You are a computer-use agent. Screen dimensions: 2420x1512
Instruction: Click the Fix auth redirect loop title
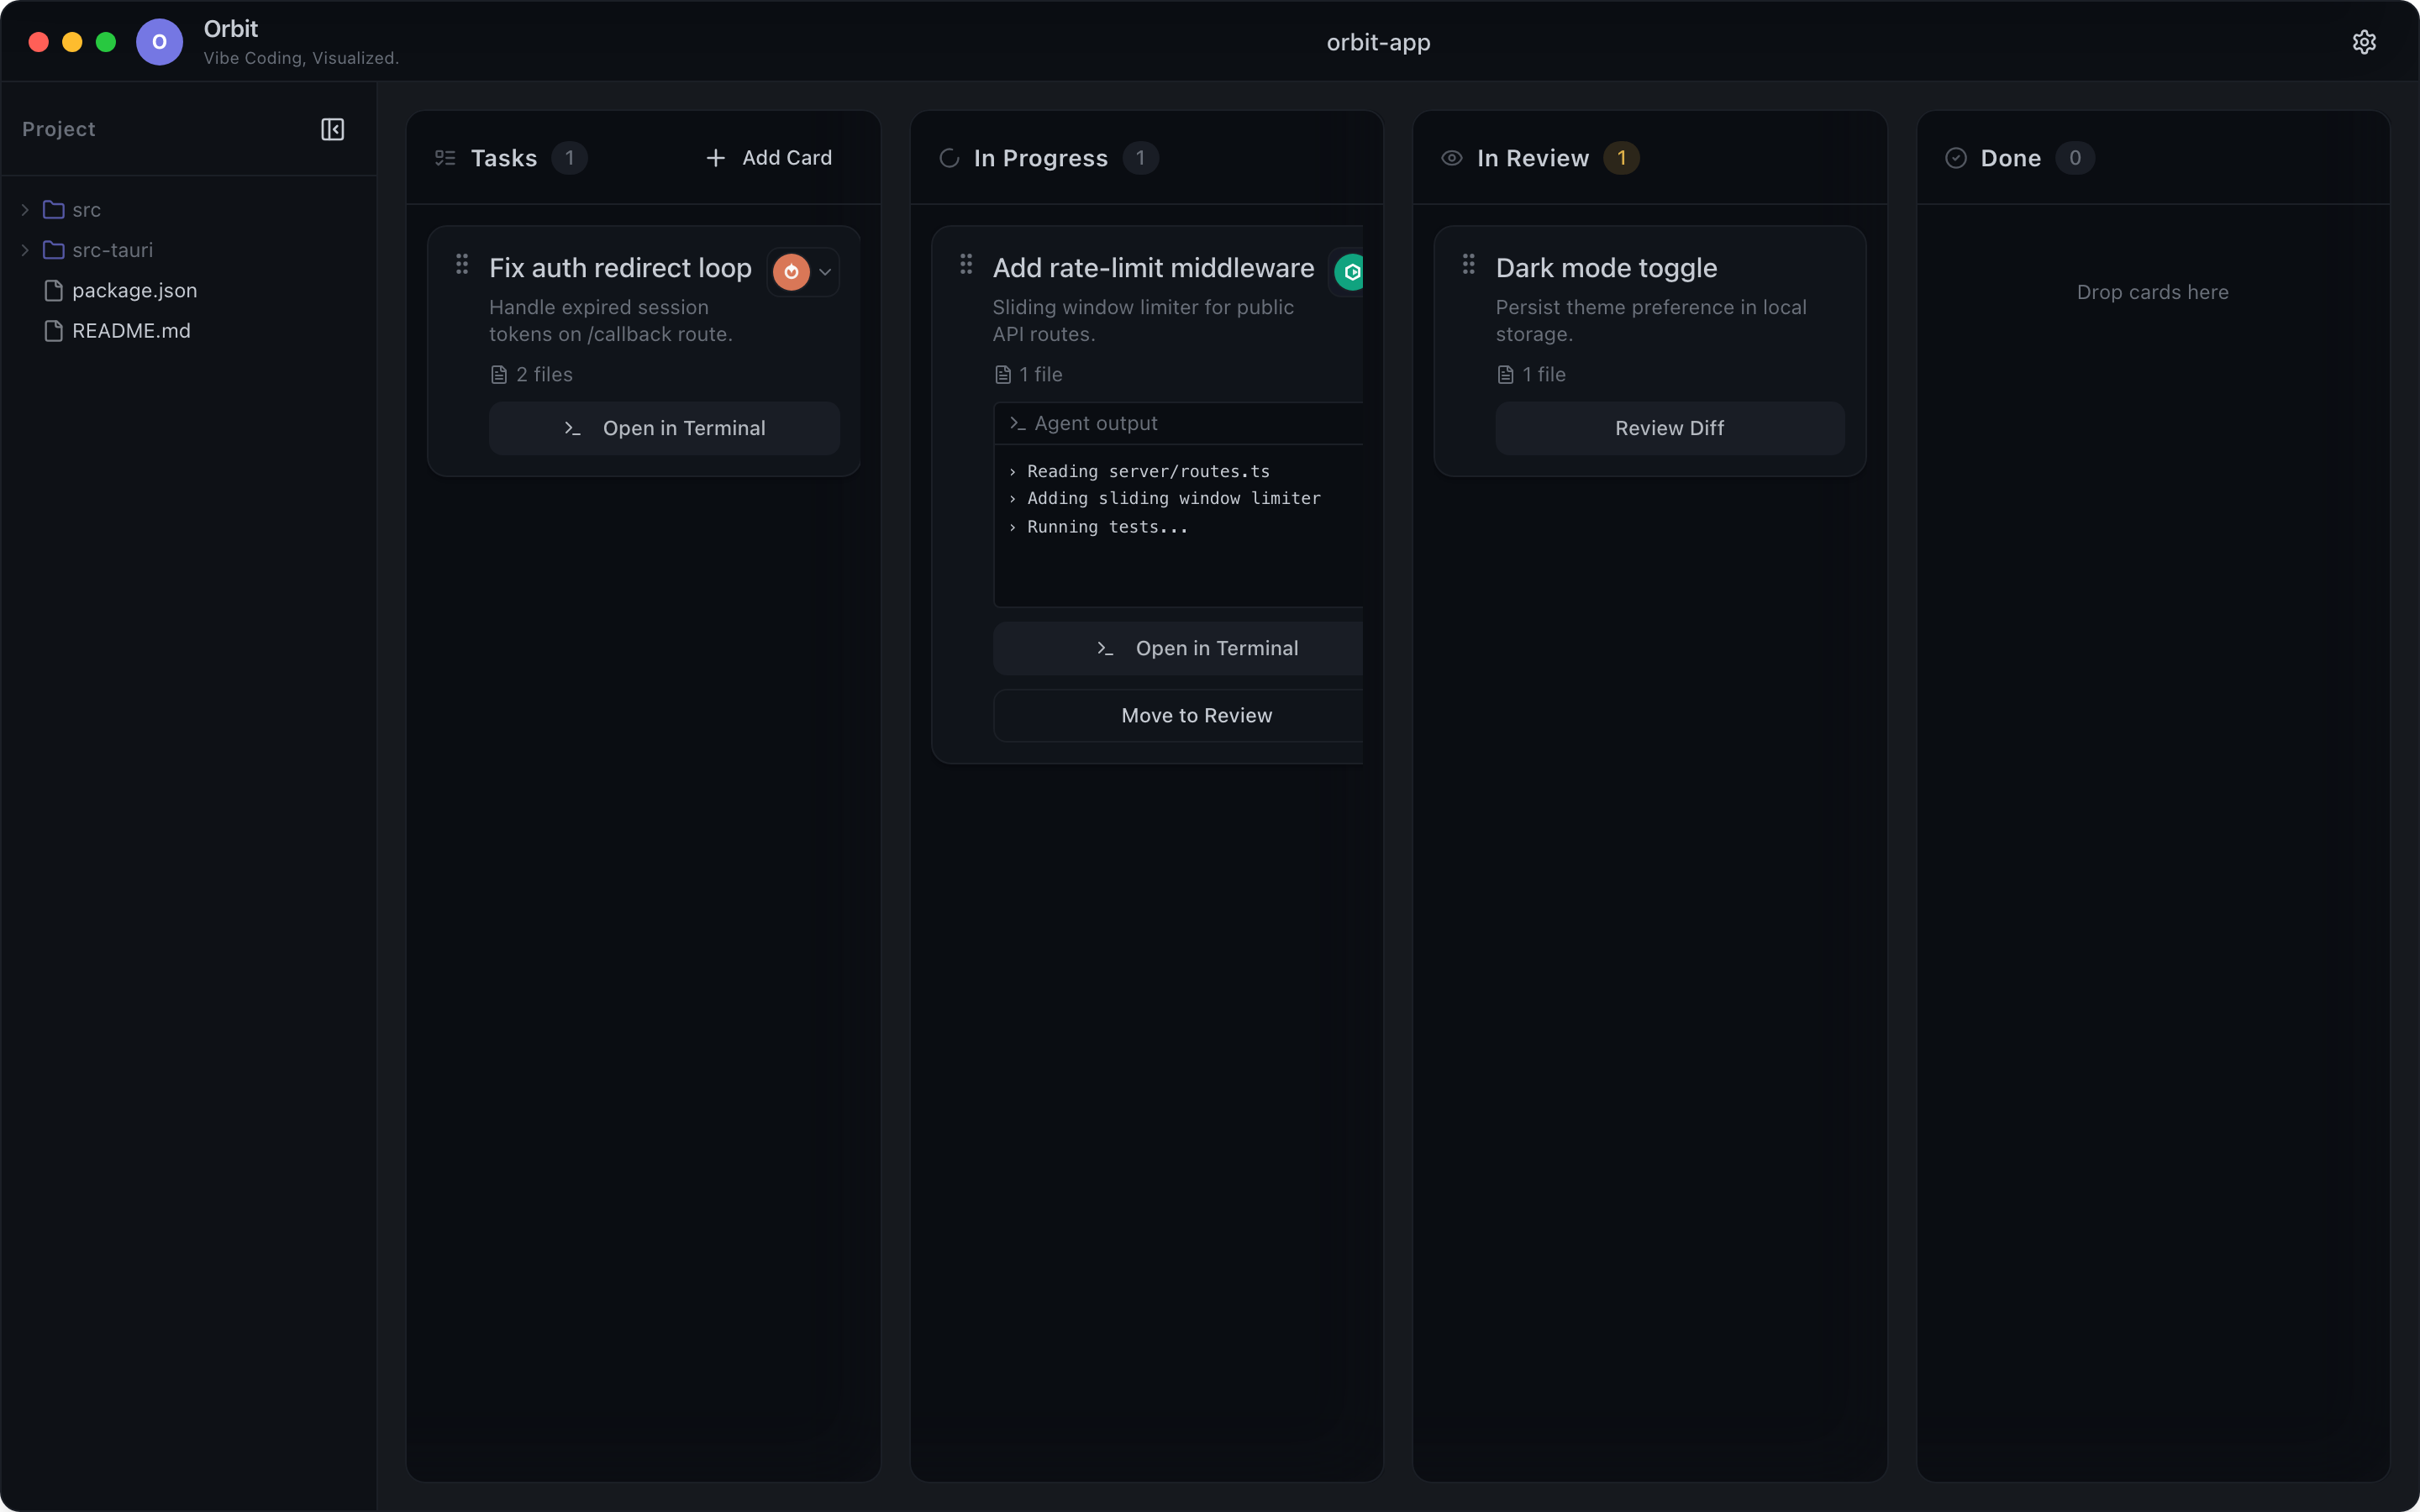(x=620, y=268)
